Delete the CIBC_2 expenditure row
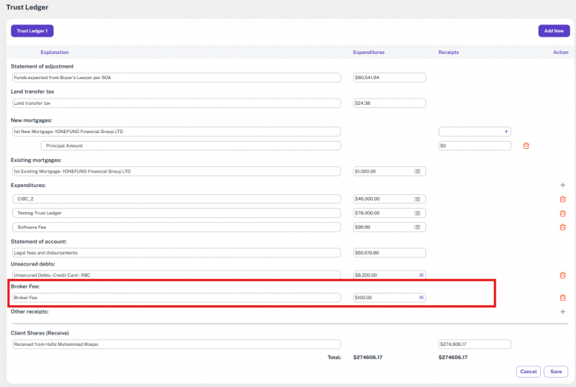The width and height of the screenshot is (576, 387). [562, 199]
